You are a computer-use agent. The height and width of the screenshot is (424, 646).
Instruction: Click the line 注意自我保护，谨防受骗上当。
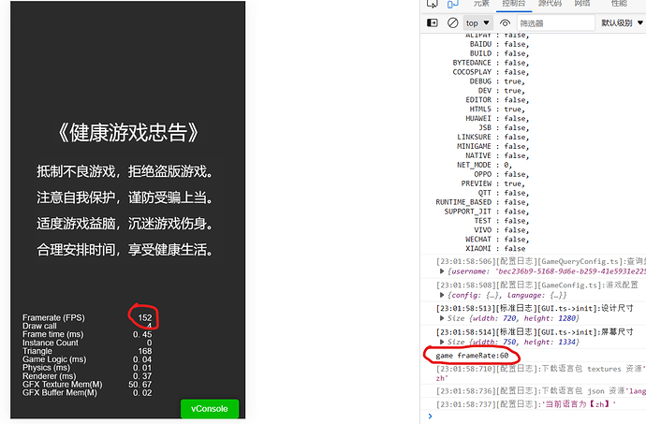click(x=125, y=197)
